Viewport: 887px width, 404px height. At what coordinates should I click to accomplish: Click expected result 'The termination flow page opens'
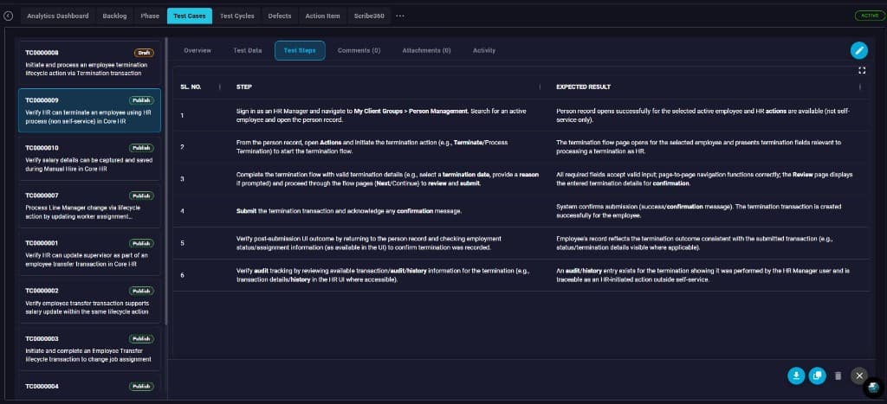699,147
